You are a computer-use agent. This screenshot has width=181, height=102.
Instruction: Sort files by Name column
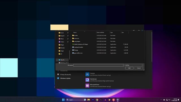click(x=75, y=33)
